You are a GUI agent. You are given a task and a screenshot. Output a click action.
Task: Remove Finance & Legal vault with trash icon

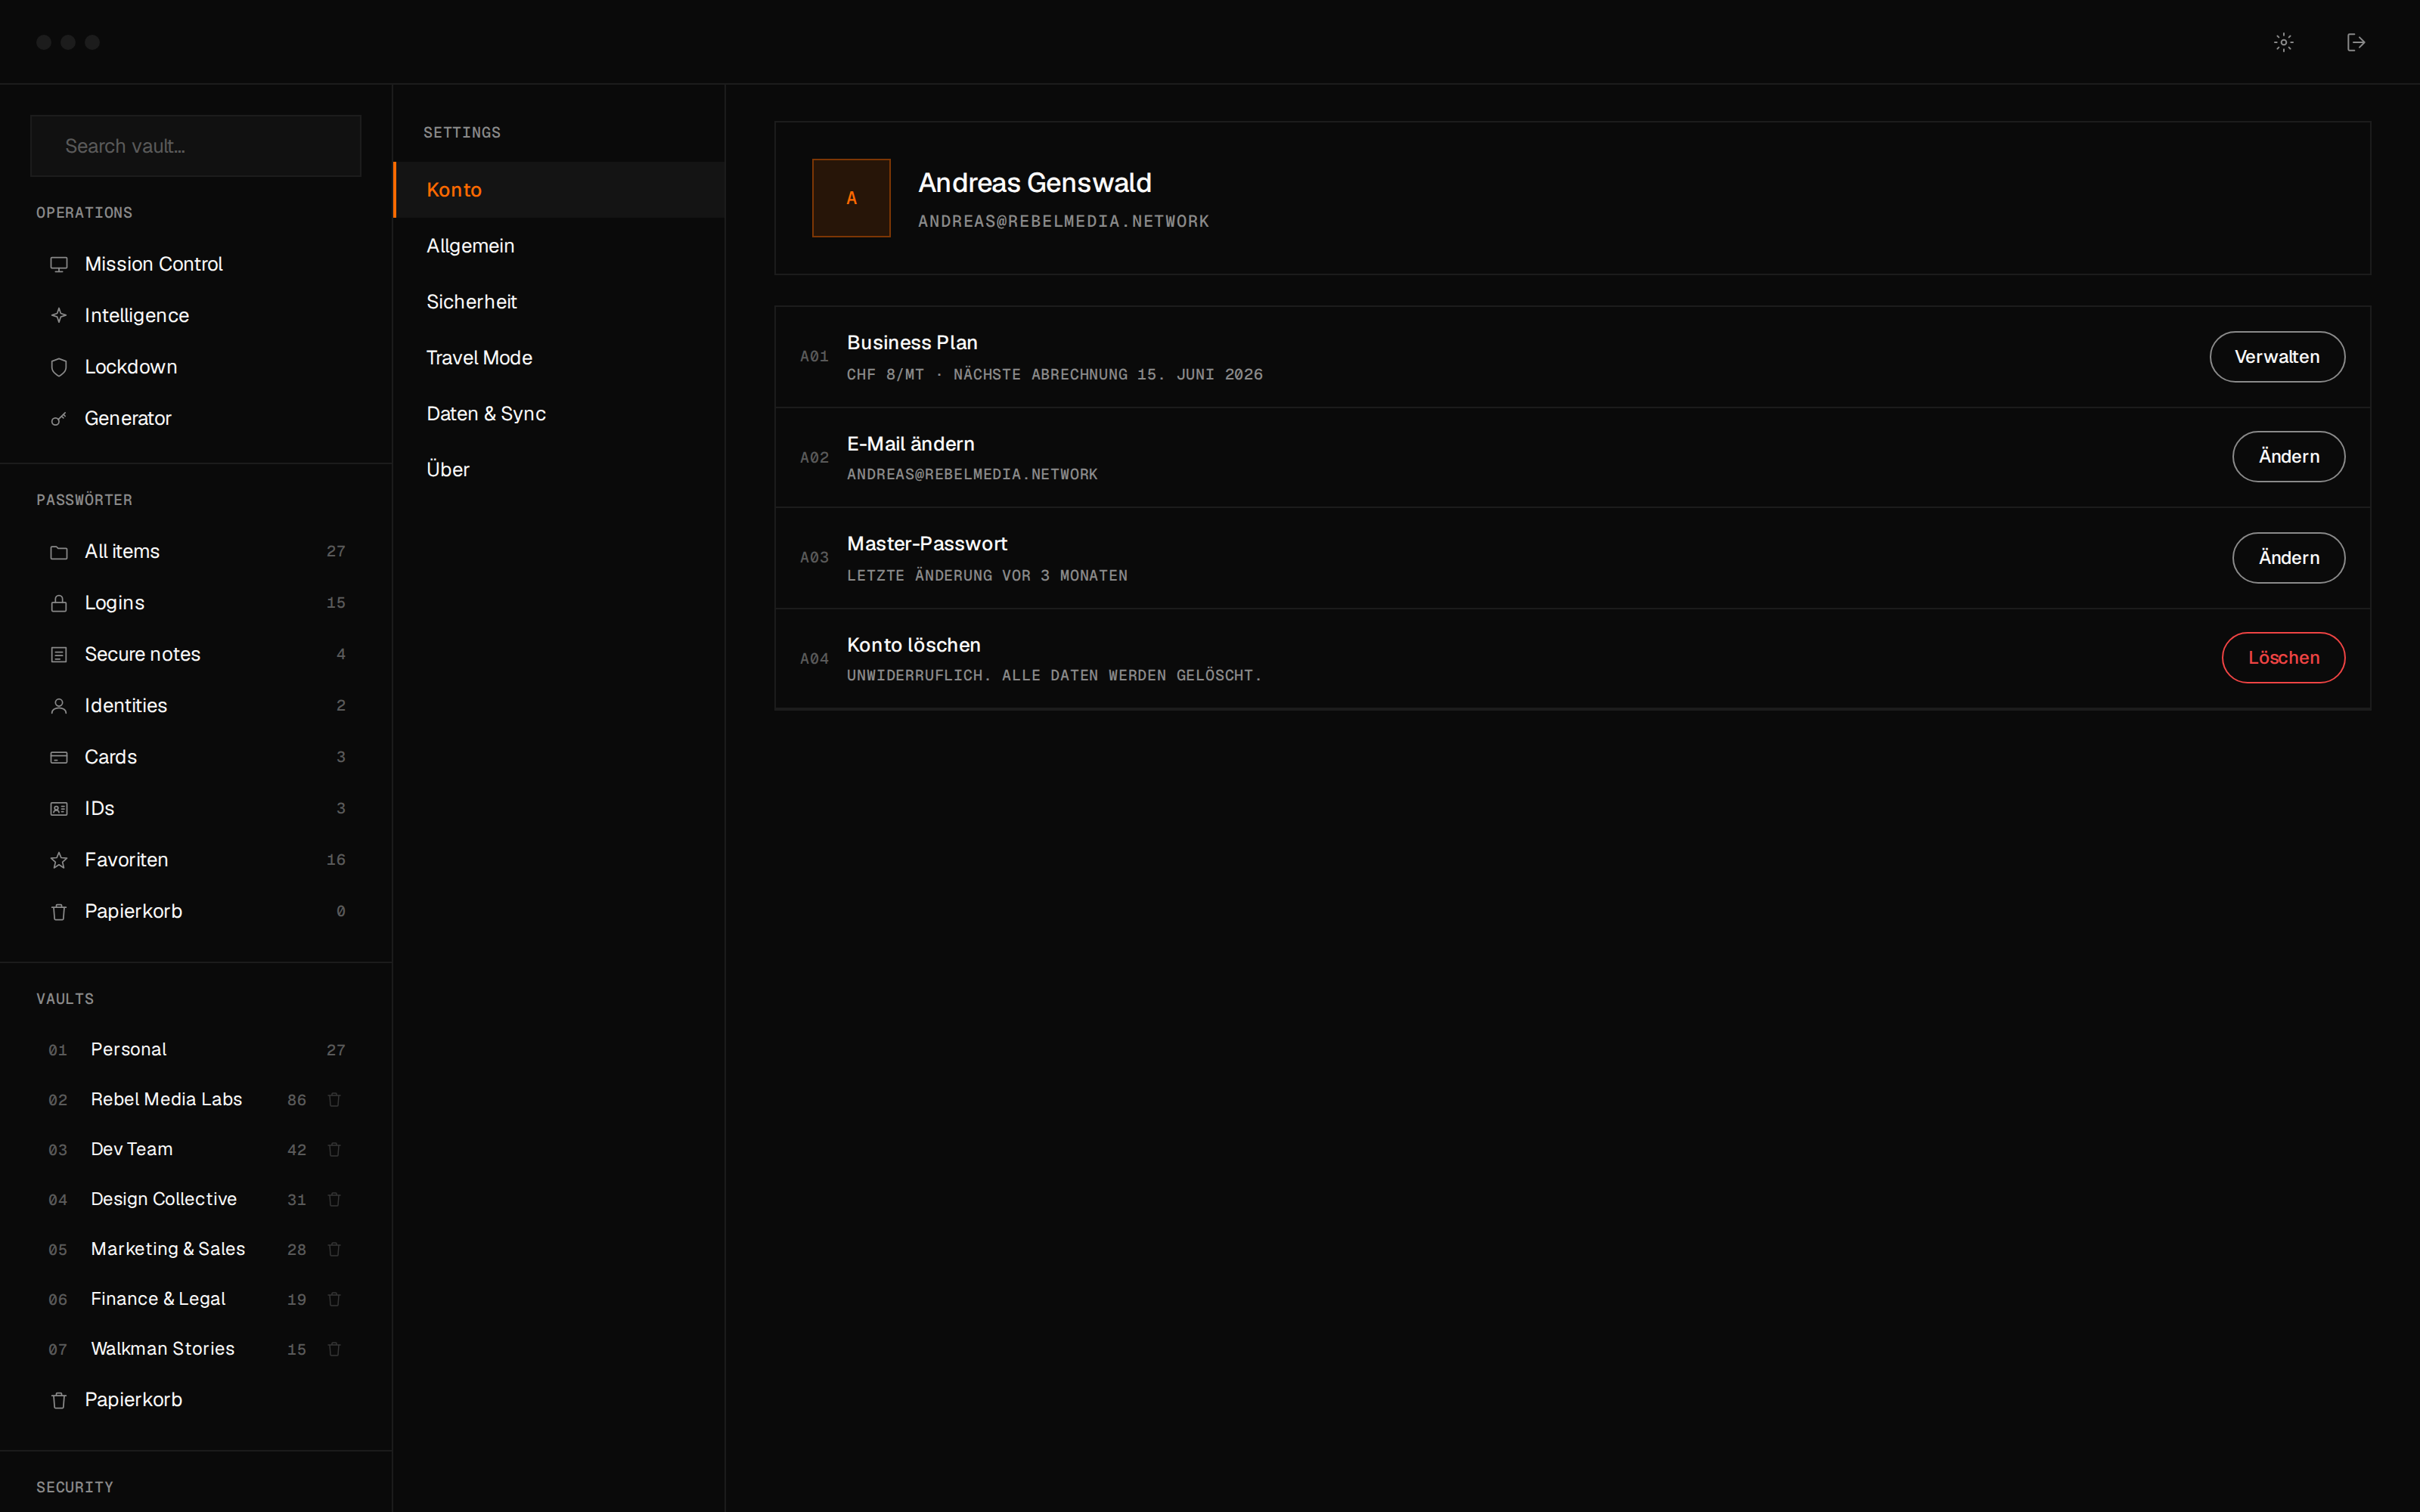coord(334,1299)
